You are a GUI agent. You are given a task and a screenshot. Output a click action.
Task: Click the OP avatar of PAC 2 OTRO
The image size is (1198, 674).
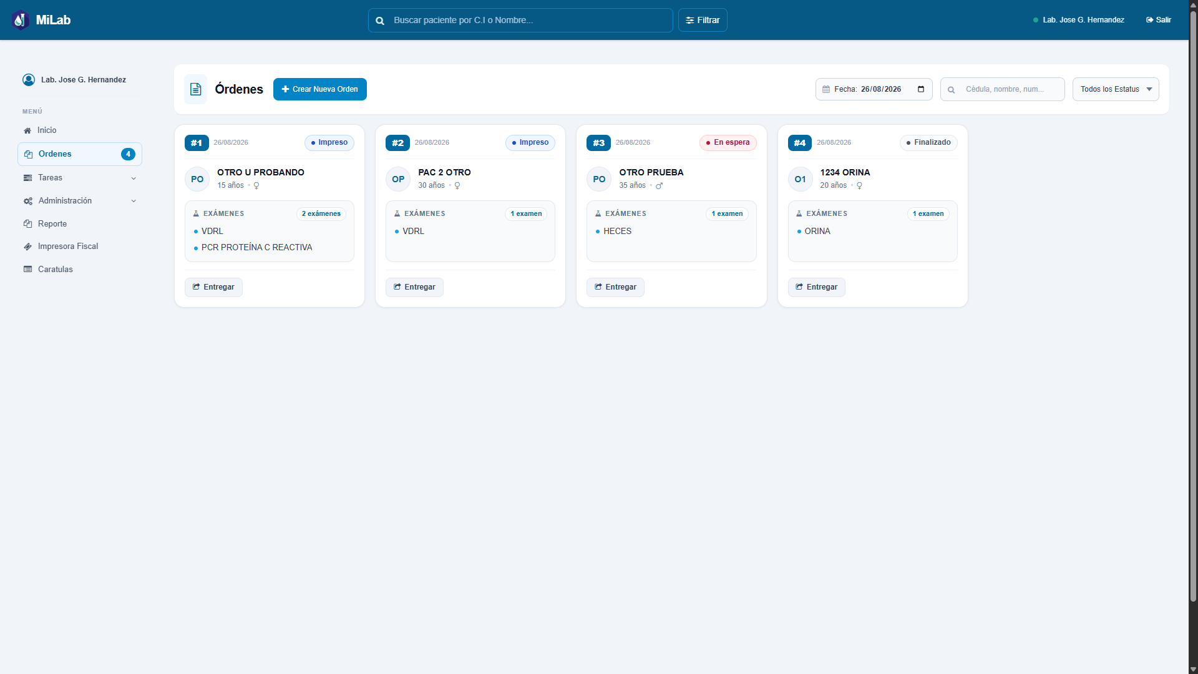click(x=398, y=179)
